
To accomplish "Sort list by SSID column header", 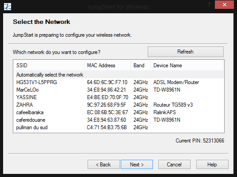I will point(49,65).
